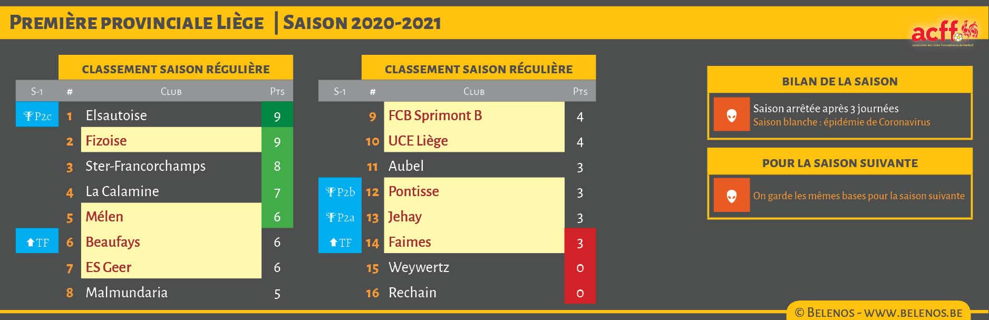
Task: Click the Pts column header in left table
Action: (x=277, y=91)
